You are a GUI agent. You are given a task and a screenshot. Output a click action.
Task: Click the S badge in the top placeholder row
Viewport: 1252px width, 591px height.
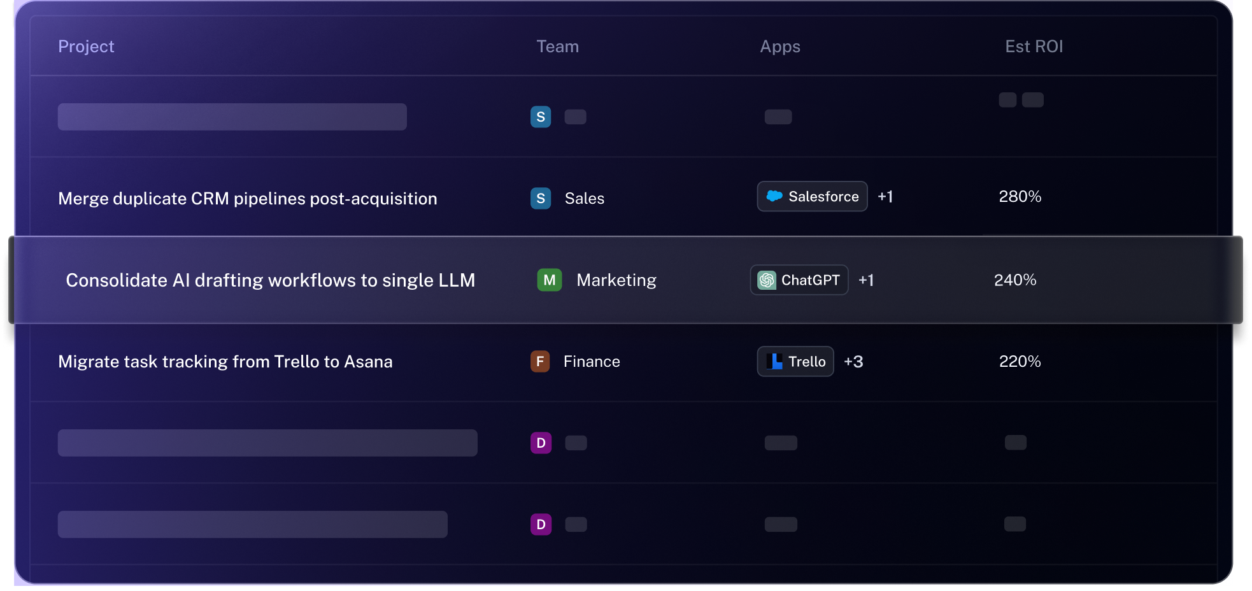click(x=541, y=117)
